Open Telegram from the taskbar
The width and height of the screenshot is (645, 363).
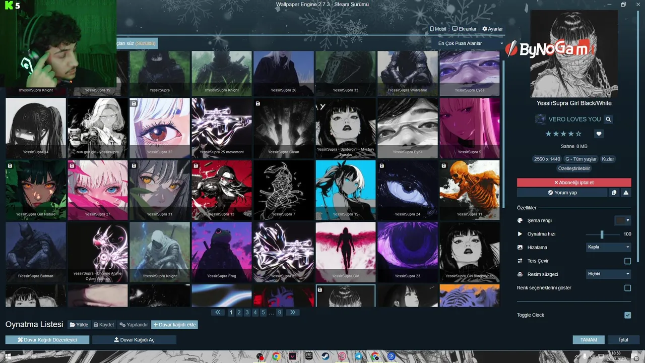[358, 356]
